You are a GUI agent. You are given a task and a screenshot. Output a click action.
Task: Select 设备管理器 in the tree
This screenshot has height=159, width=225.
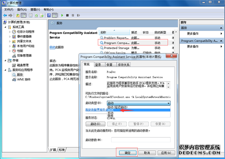pyautogui.click(x=24, y=56)
